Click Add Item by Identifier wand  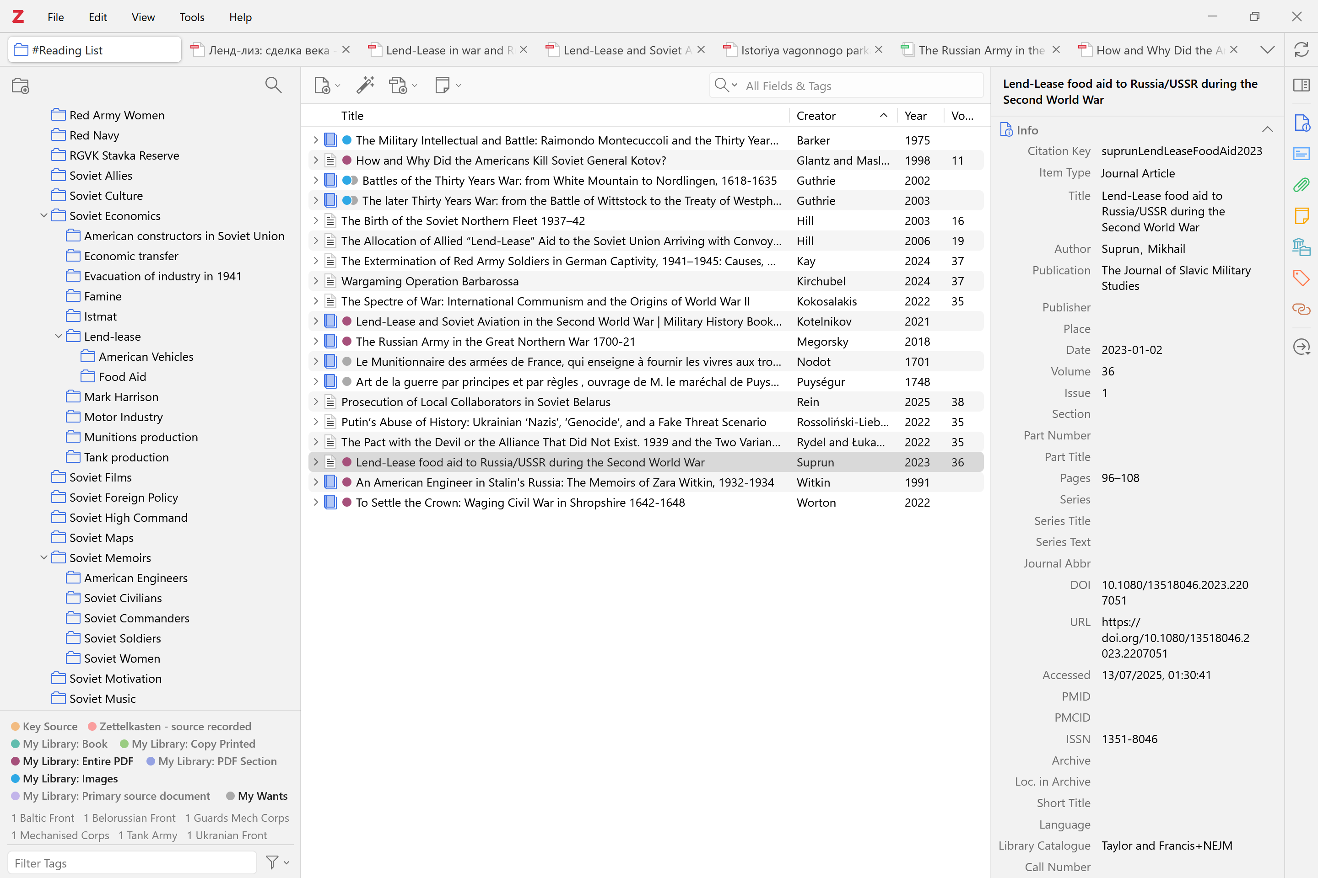tap(365, 85)
